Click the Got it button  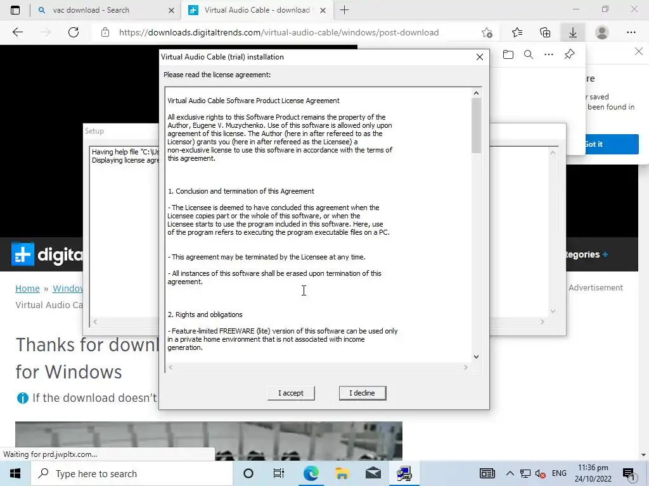point(612,144)
